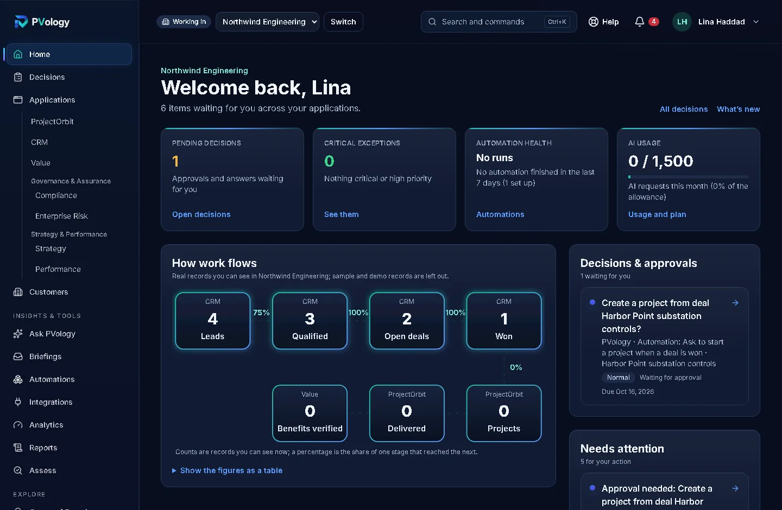Open the All decisions link

coord(684,109)
